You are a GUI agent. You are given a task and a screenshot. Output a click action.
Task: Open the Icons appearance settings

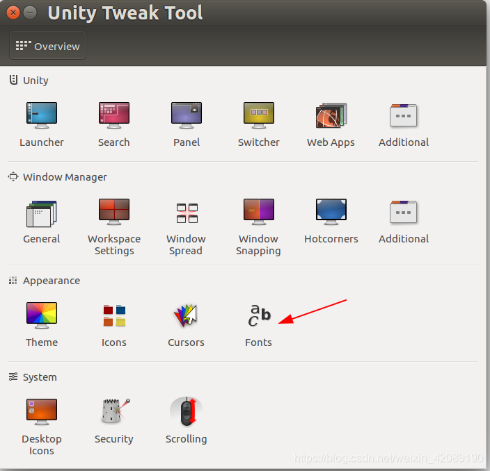click(x=114, y=315)
